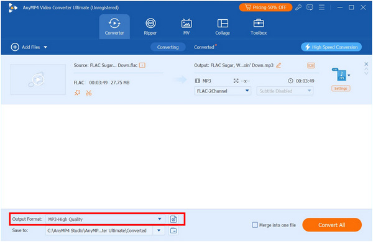This screenshot has height=242, width=373.
Task: Expand the Add Files dropdown arrow
Action: pos(45,47)
